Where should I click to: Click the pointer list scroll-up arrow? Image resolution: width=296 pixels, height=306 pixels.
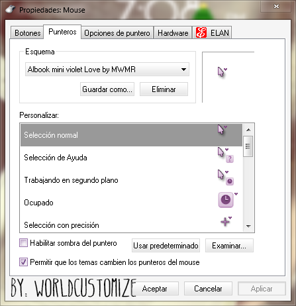click(x=248, y=130)
